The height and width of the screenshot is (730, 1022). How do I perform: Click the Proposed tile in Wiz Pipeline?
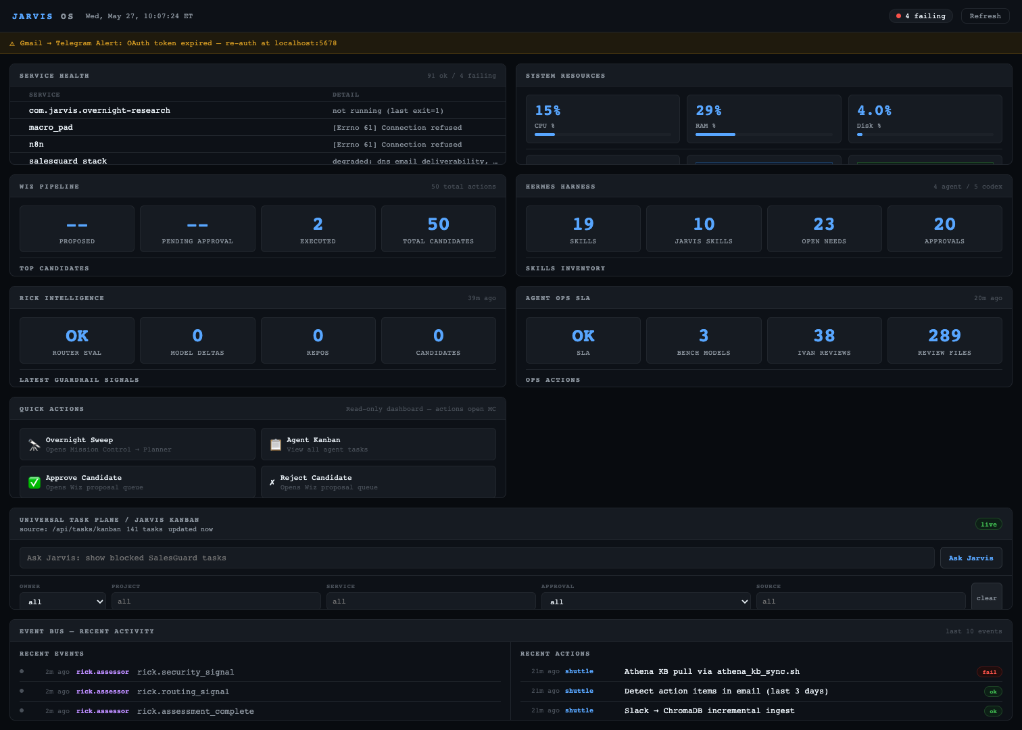(x=77, y=229)
